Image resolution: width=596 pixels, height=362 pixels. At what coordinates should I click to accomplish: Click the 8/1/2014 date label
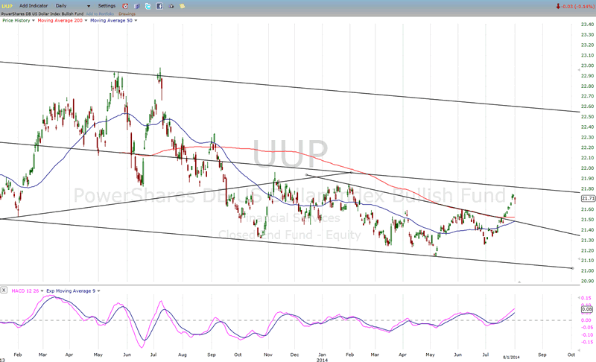pos(511,357)
